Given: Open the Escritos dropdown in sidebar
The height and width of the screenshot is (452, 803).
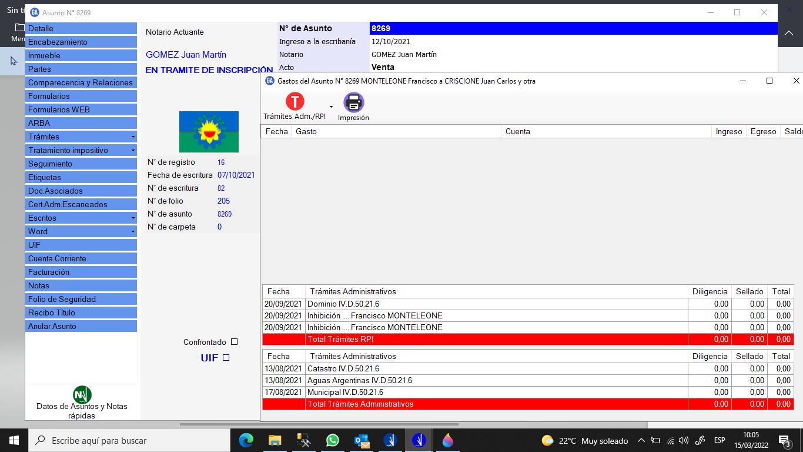Looking at the screenshot, I should click(133, 218).
